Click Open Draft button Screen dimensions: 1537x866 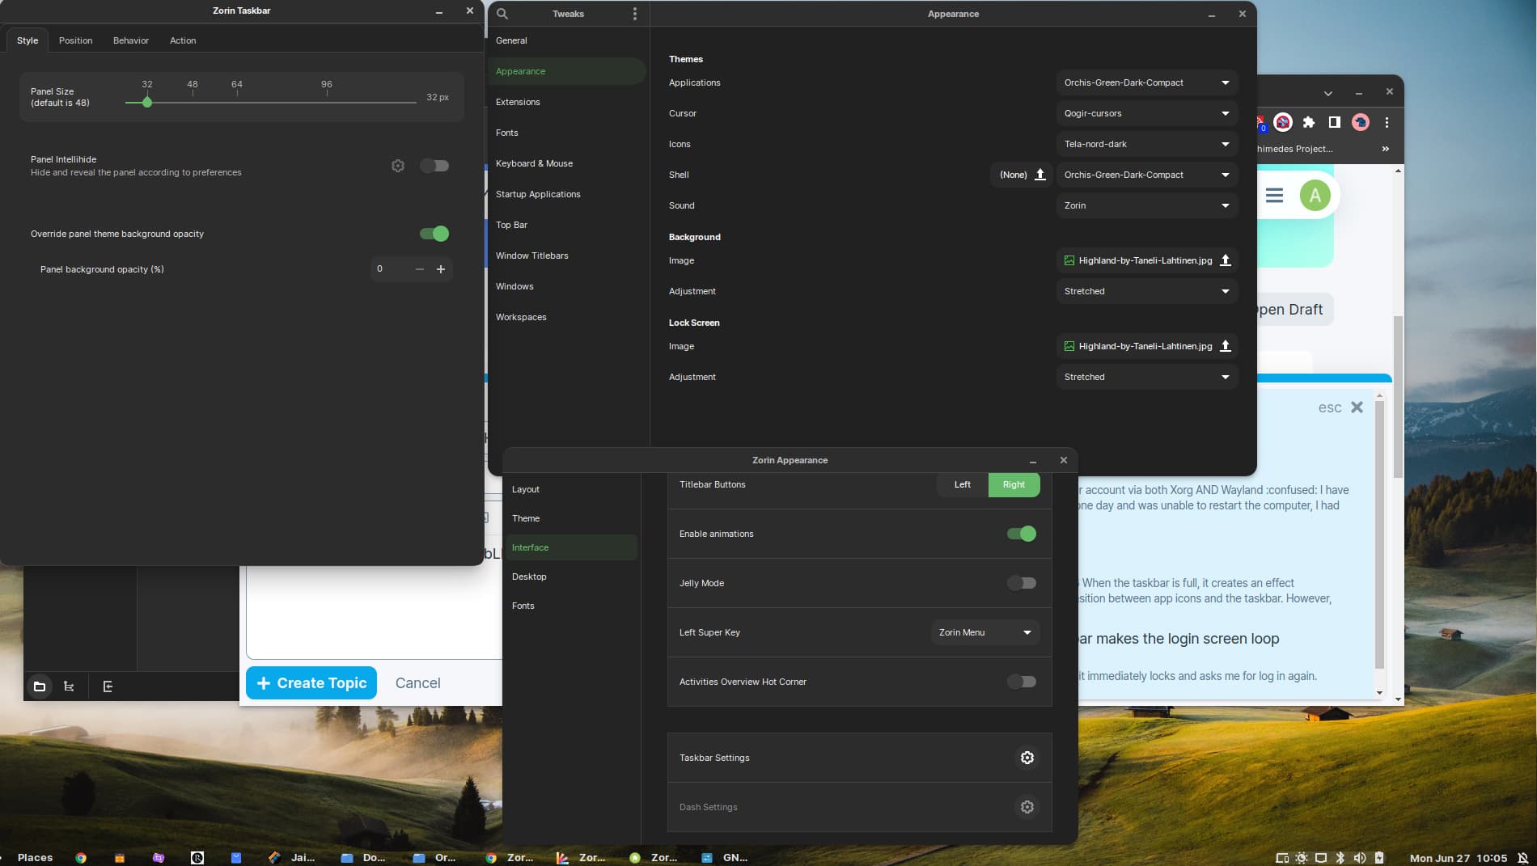[x=1293, y=310]
